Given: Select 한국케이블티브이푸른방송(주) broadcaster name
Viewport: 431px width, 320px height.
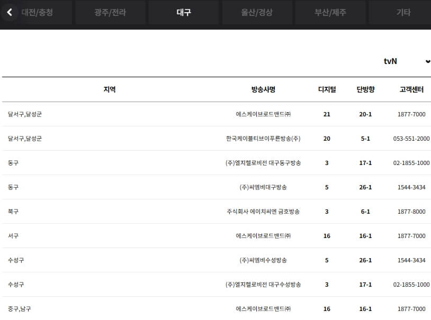Looking at the screenshot, I should (x=263, y=139).
